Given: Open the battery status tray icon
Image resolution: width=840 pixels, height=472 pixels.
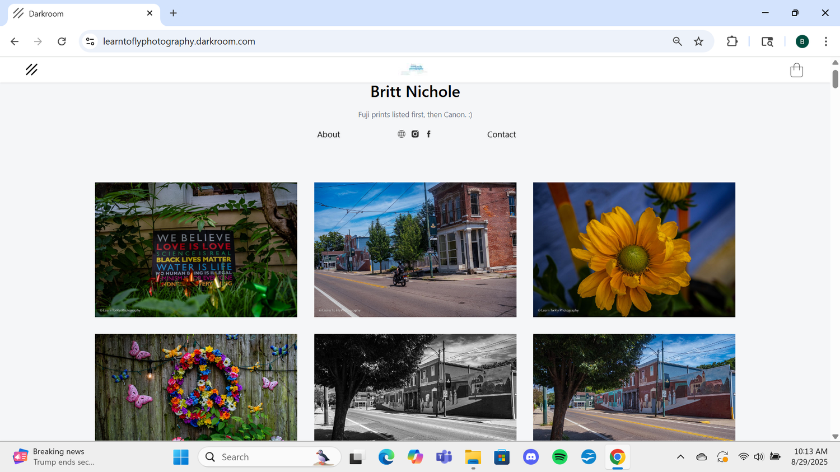Looking at the screenshot, I should tap(775, 457).
